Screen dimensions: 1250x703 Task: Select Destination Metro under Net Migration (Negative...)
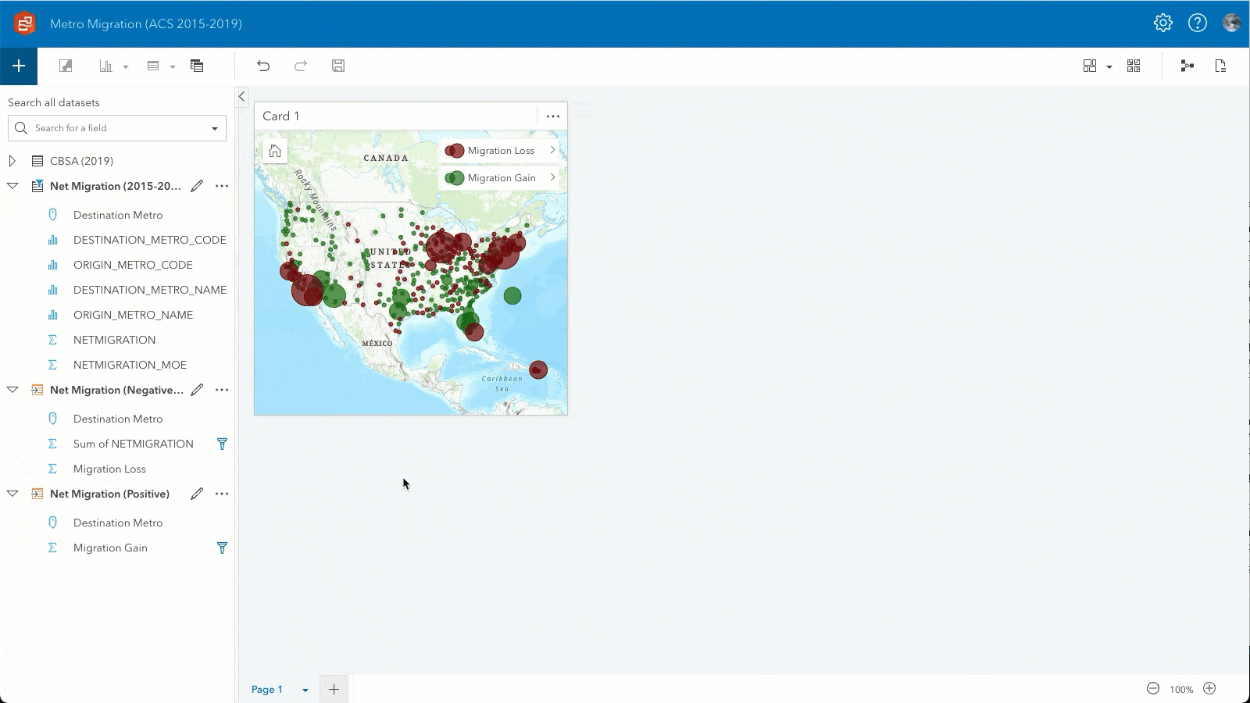(118, 419)
